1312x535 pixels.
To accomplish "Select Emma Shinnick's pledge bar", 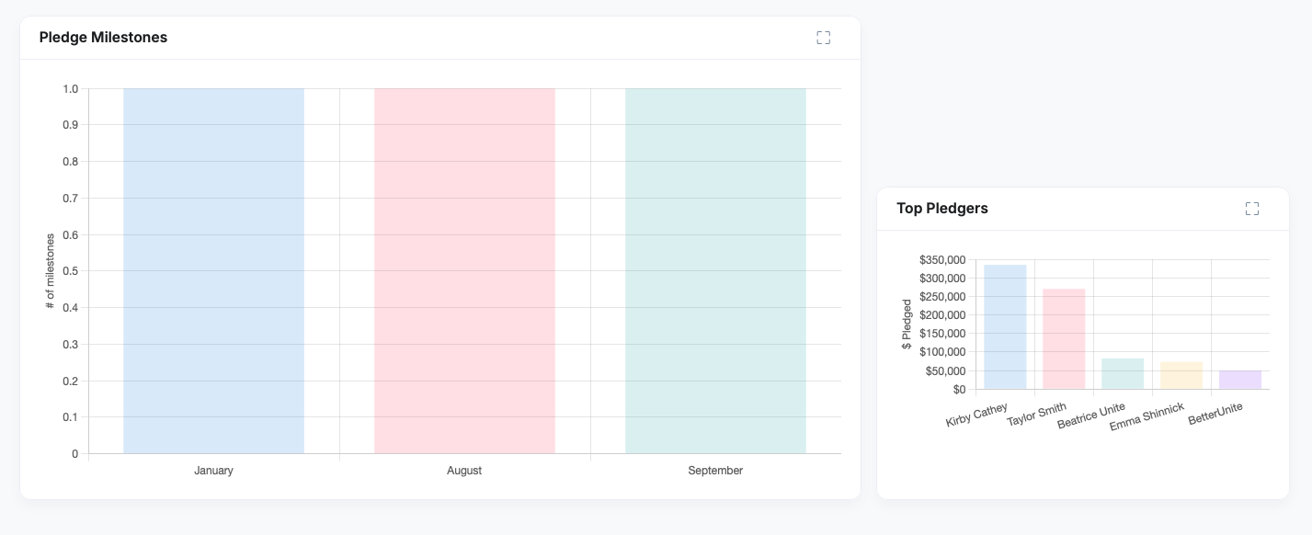I will click(1181, 375).
